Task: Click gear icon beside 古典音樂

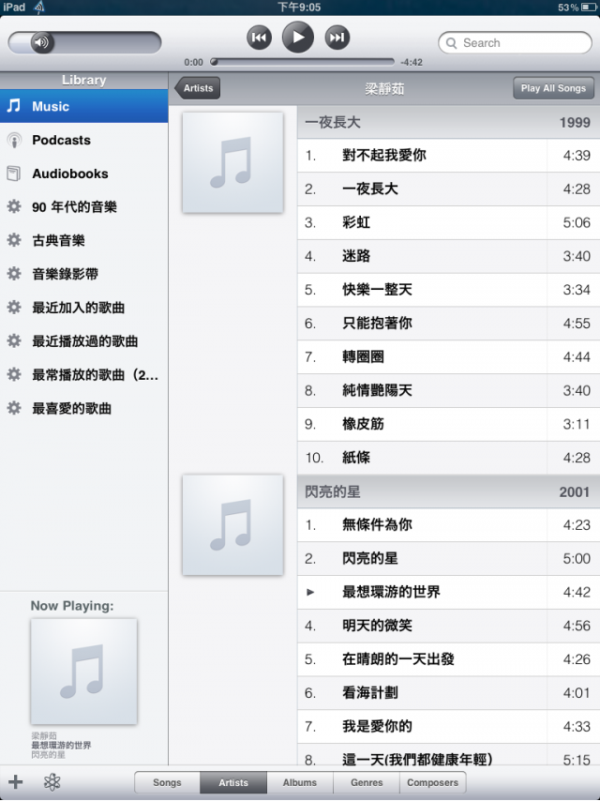Action: tap(14, 240)
